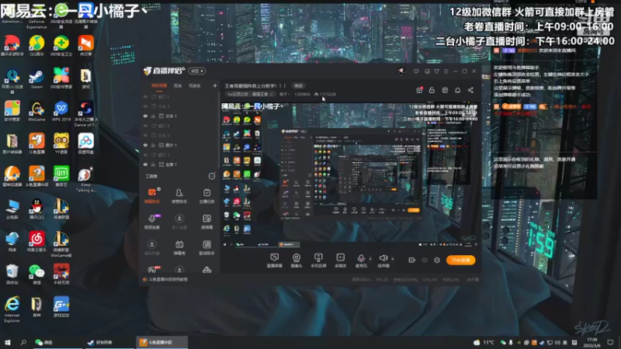621x349 pixels.
Task: Collapse the 工具箱 panel with its round icon
Action: pyautogui.click(x=211, y=176)
